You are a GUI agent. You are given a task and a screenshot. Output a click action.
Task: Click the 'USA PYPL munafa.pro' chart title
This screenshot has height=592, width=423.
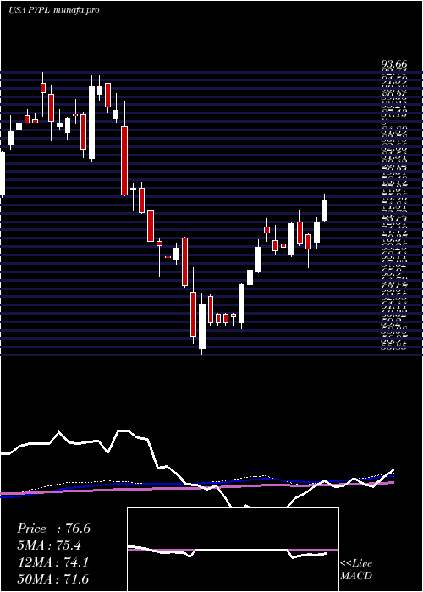tap(54, 10)
